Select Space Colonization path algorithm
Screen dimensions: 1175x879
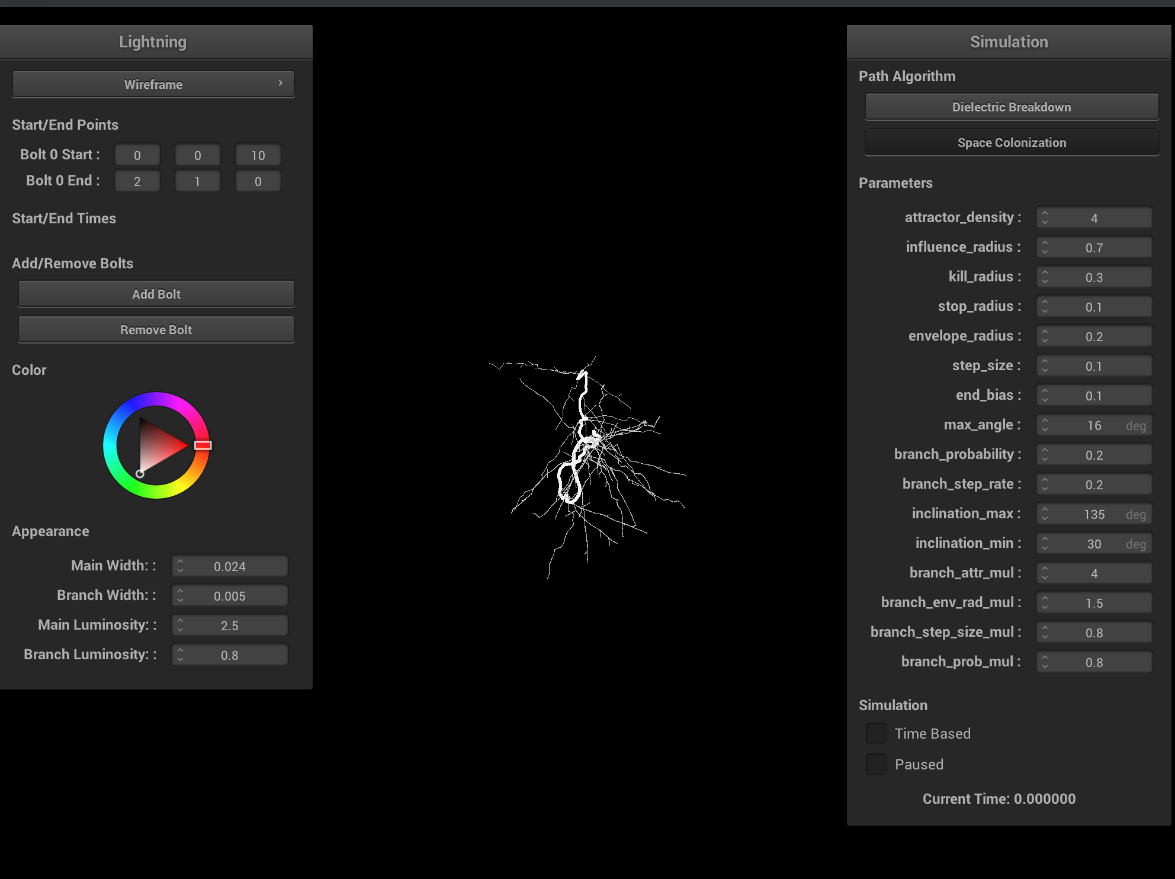coord(1011,143)
